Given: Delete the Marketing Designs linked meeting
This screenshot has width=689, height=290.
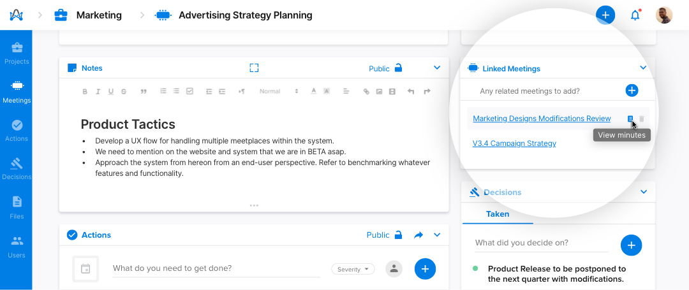Looking at the screenshot, I should tap(642, 119).
